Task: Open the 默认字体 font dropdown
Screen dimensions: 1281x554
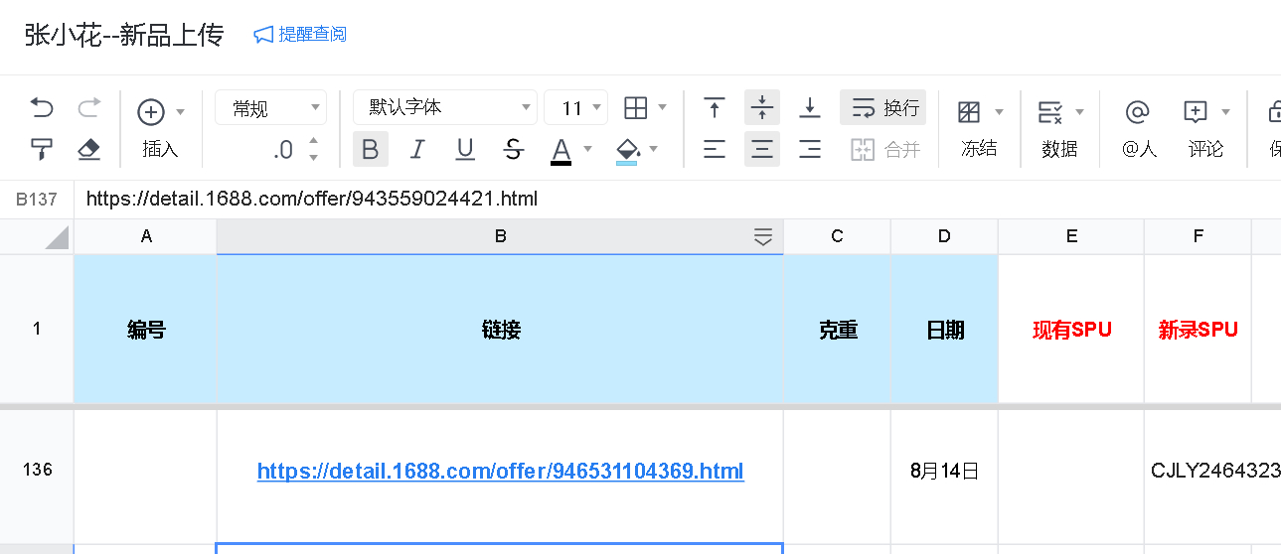Action: click(x=444, y=107)
